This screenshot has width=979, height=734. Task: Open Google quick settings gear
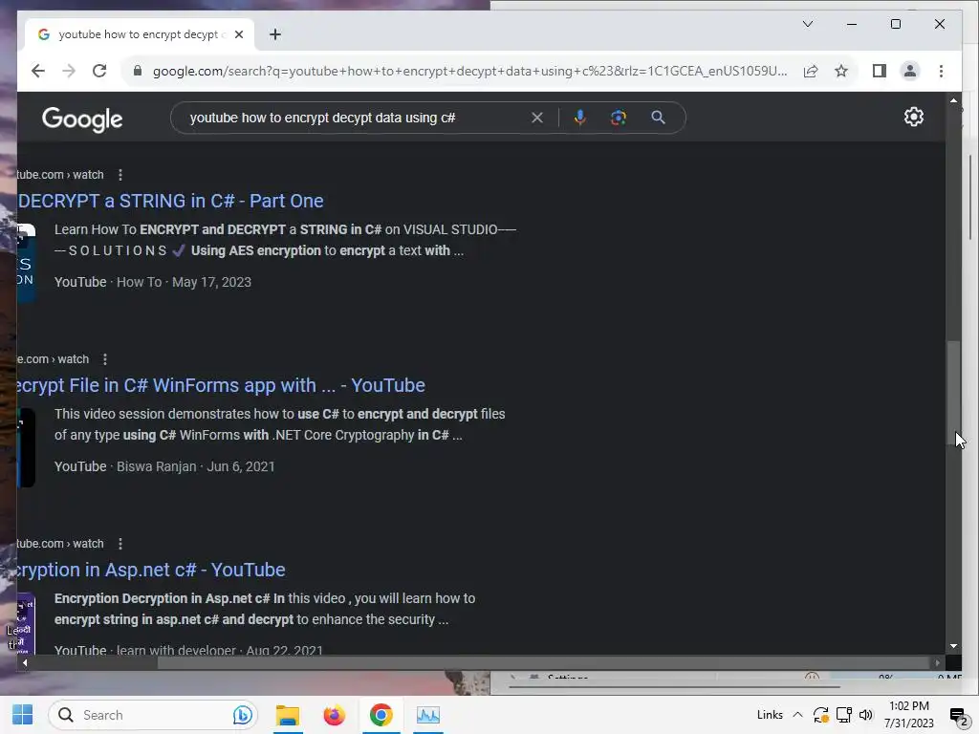[913, 117]
